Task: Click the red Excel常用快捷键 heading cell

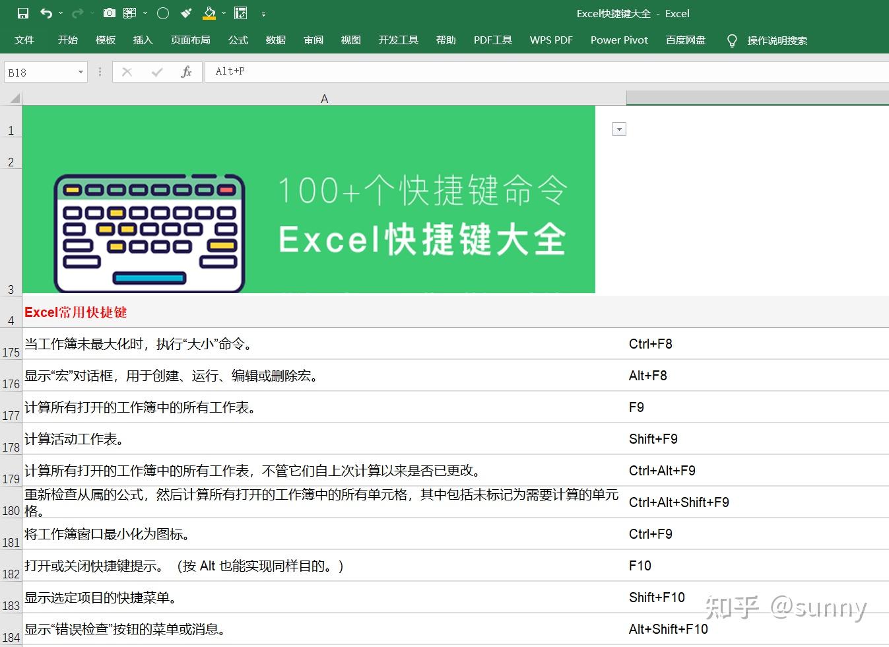Action: click(324, 312)
